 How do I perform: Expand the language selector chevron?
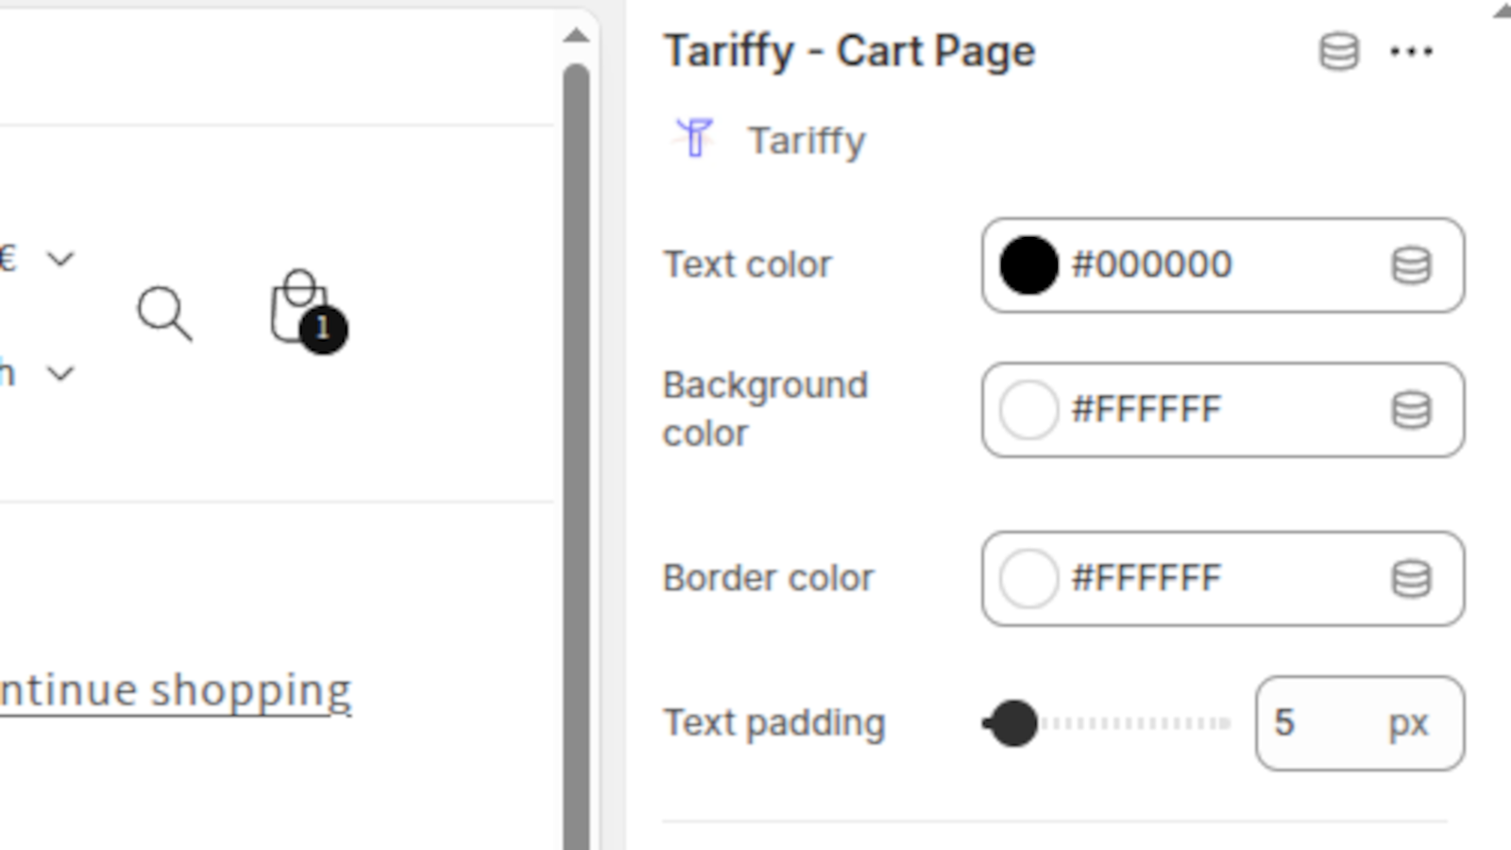coord(60,372)
